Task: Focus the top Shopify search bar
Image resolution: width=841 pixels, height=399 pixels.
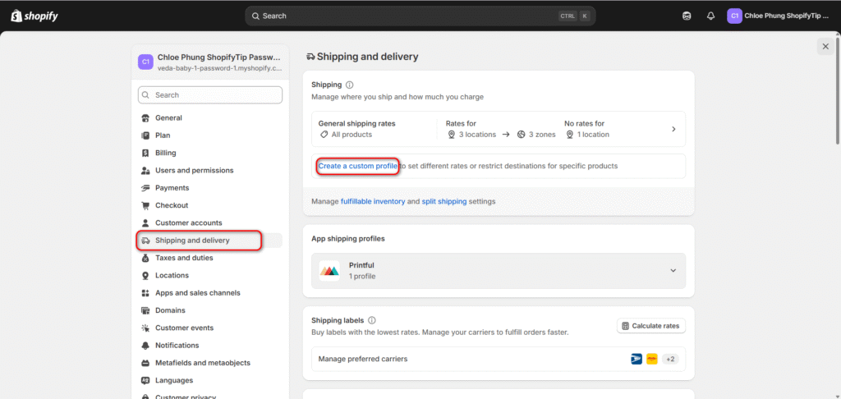Action: [x=420, y=16]
